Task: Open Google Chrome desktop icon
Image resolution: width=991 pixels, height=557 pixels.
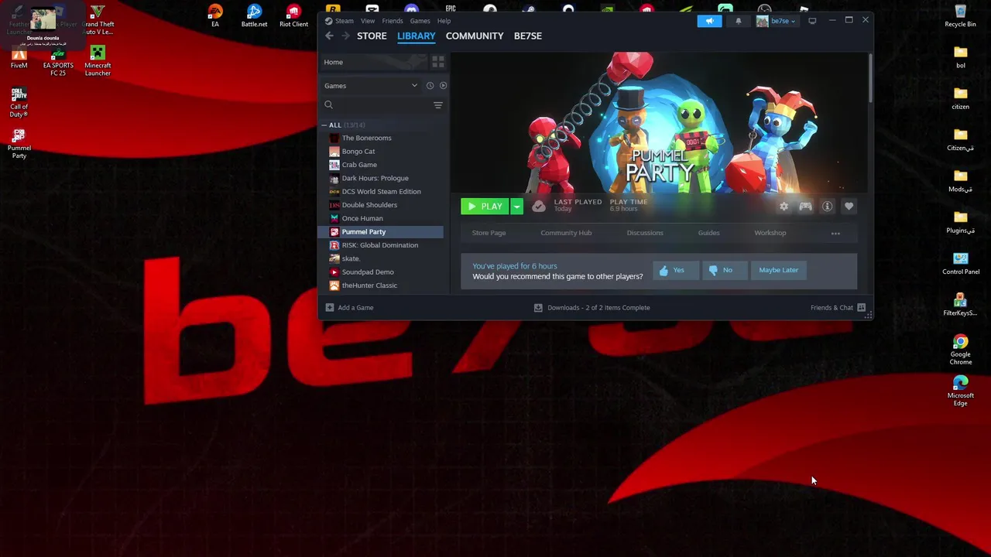Action: click(x=961, y=350)
